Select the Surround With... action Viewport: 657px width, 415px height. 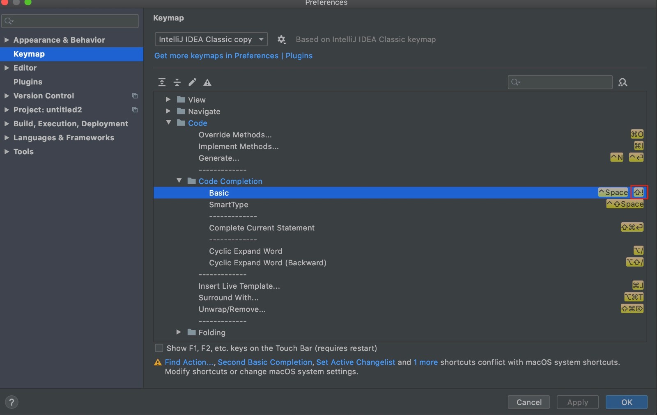coord(400,297)
